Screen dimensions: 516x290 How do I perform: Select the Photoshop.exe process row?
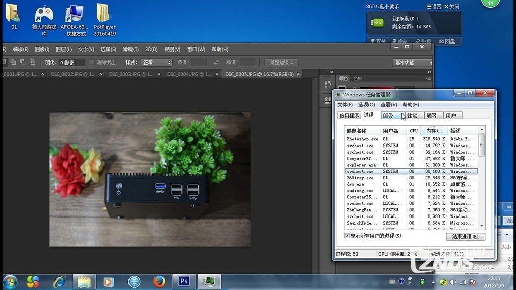411,139
